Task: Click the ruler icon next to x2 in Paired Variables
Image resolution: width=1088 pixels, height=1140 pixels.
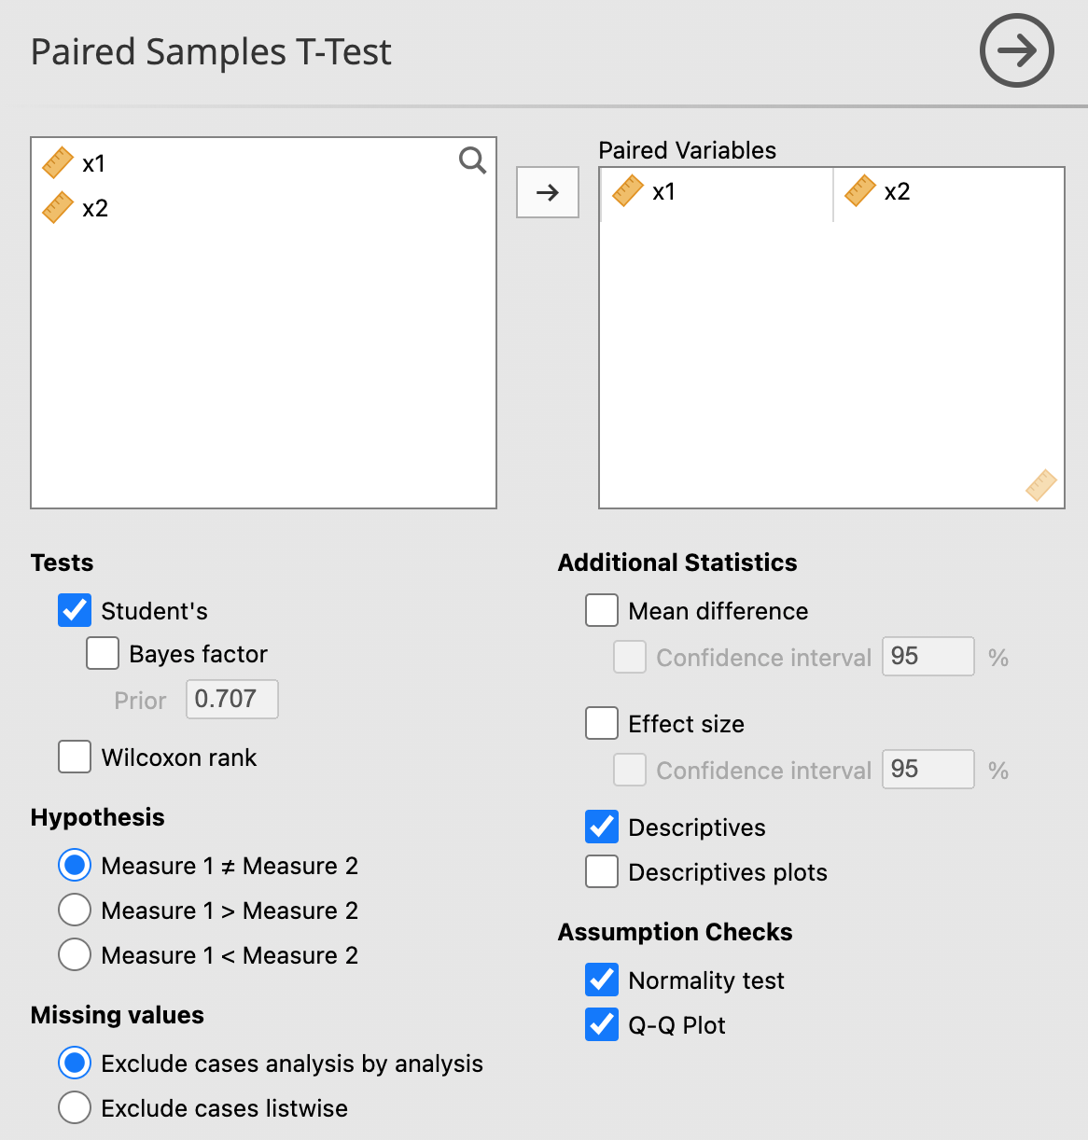Action: (859, 190)
